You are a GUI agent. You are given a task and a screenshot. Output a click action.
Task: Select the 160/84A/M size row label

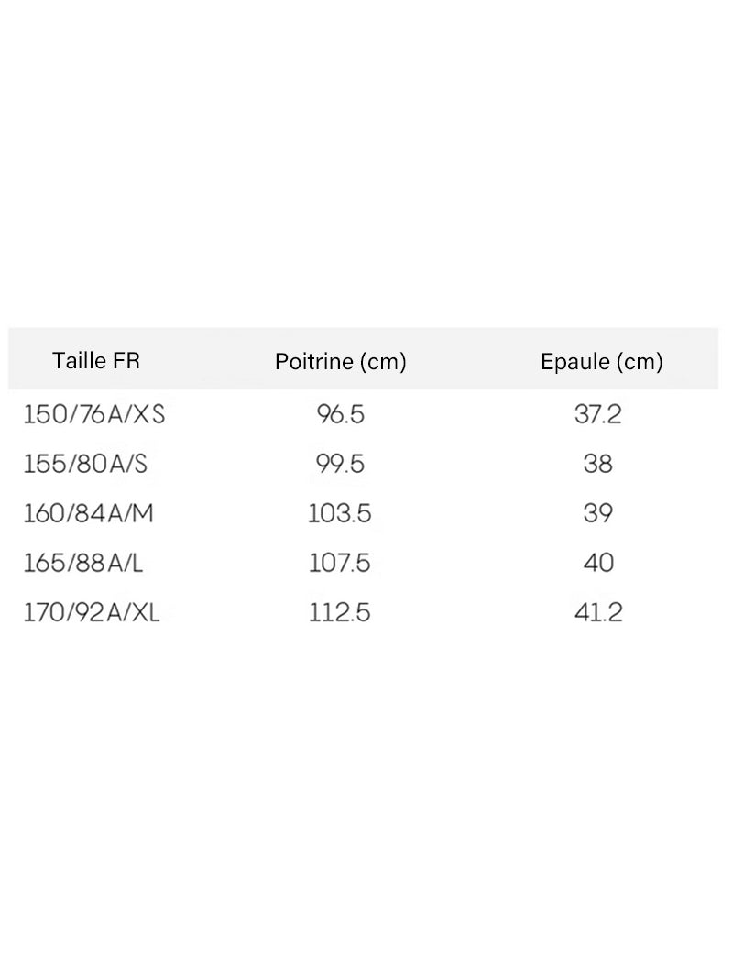point(88,513)
